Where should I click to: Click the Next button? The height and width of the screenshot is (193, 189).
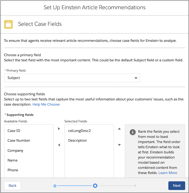(177, 186)
